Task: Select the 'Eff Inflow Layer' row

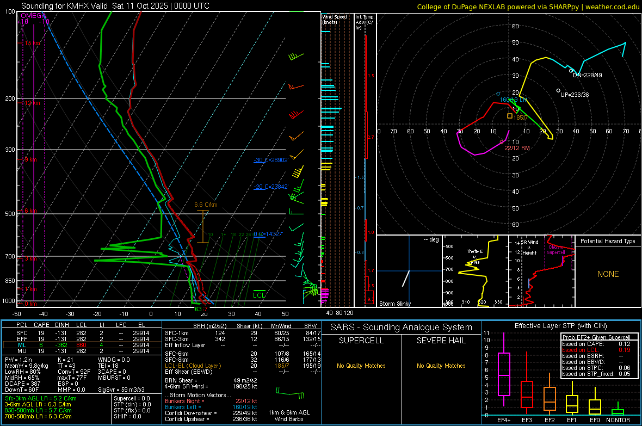Action: (x=243, y=345)
